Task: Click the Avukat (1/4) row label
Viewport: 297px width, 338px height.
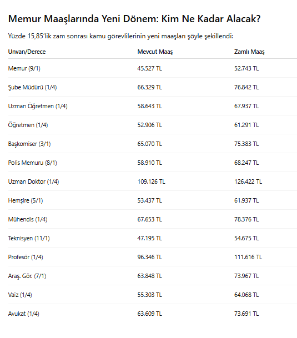Action: [x=24, y=314]
